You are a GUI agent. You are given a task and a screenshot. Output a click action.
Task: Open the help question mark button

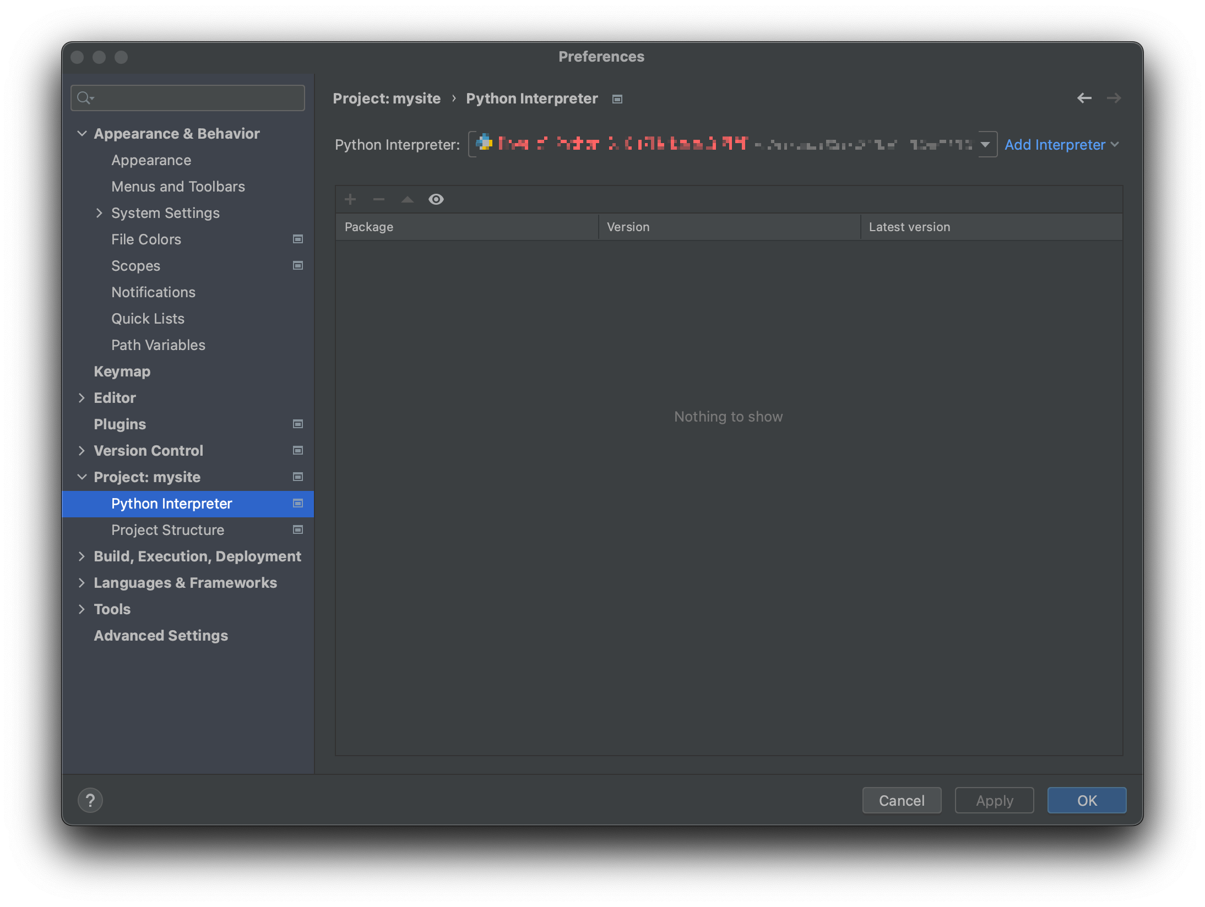90,800
